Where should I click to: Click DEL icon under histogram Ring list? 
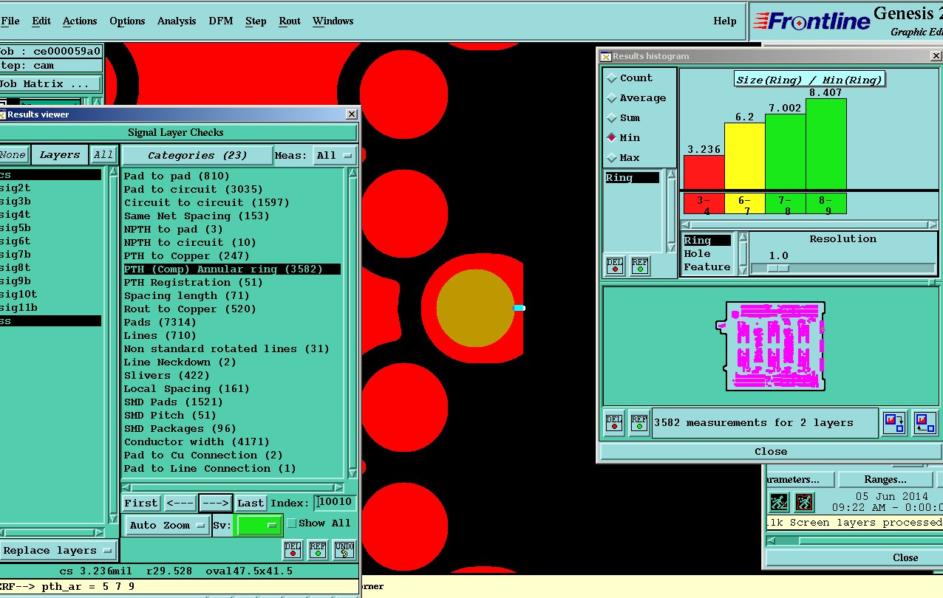(614, 266)
